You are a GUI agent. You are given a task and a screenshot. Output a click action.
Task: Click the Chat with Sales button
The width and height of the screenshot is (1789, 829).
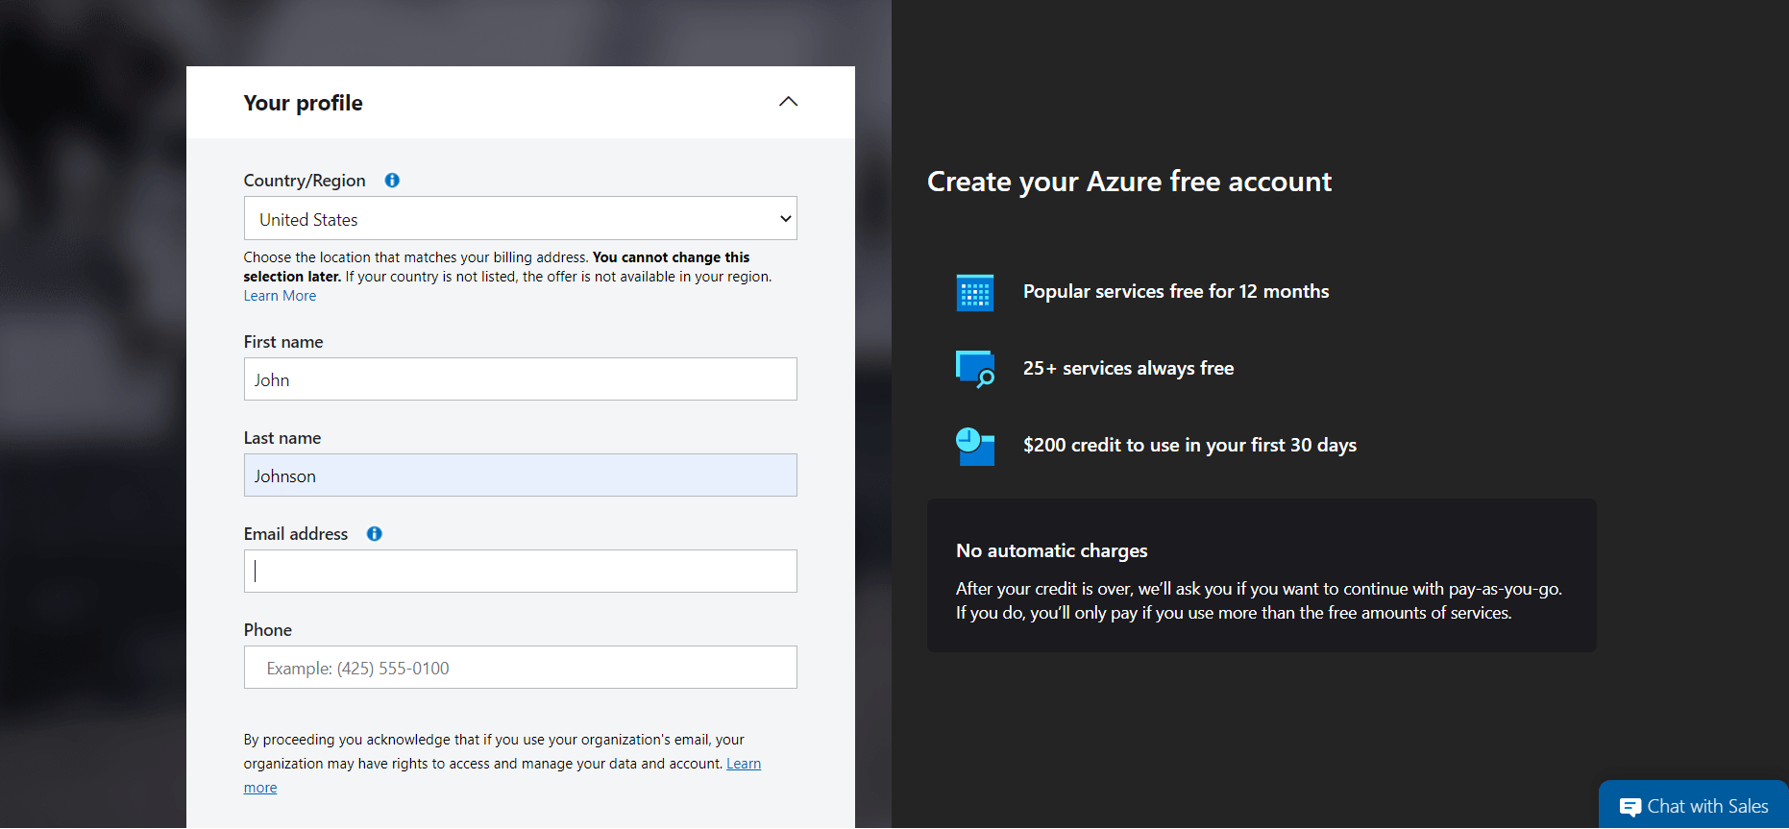pos(1693,805)
